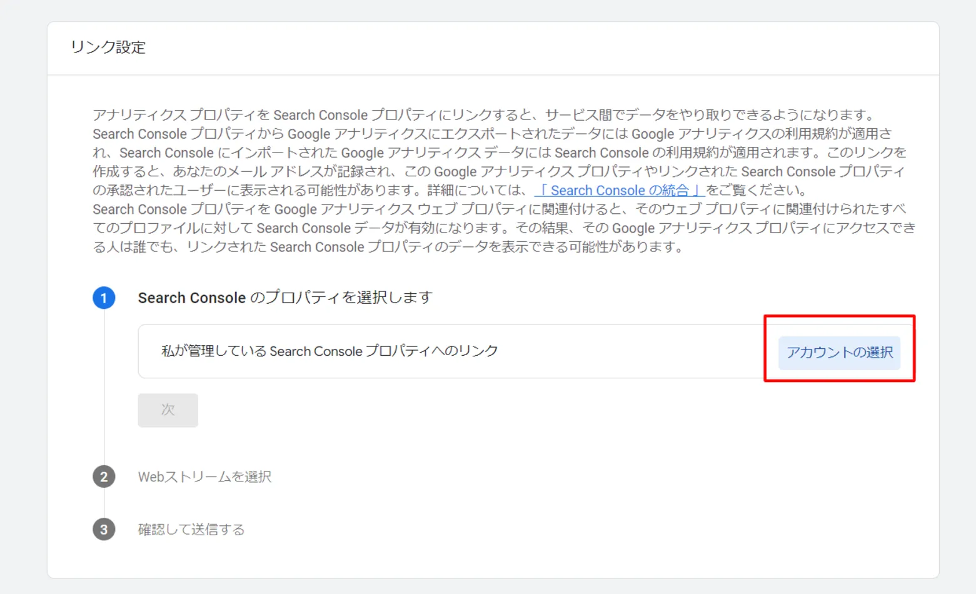
Task: Click the Search Console のプロパティを選択します heading
Action: 285,298
